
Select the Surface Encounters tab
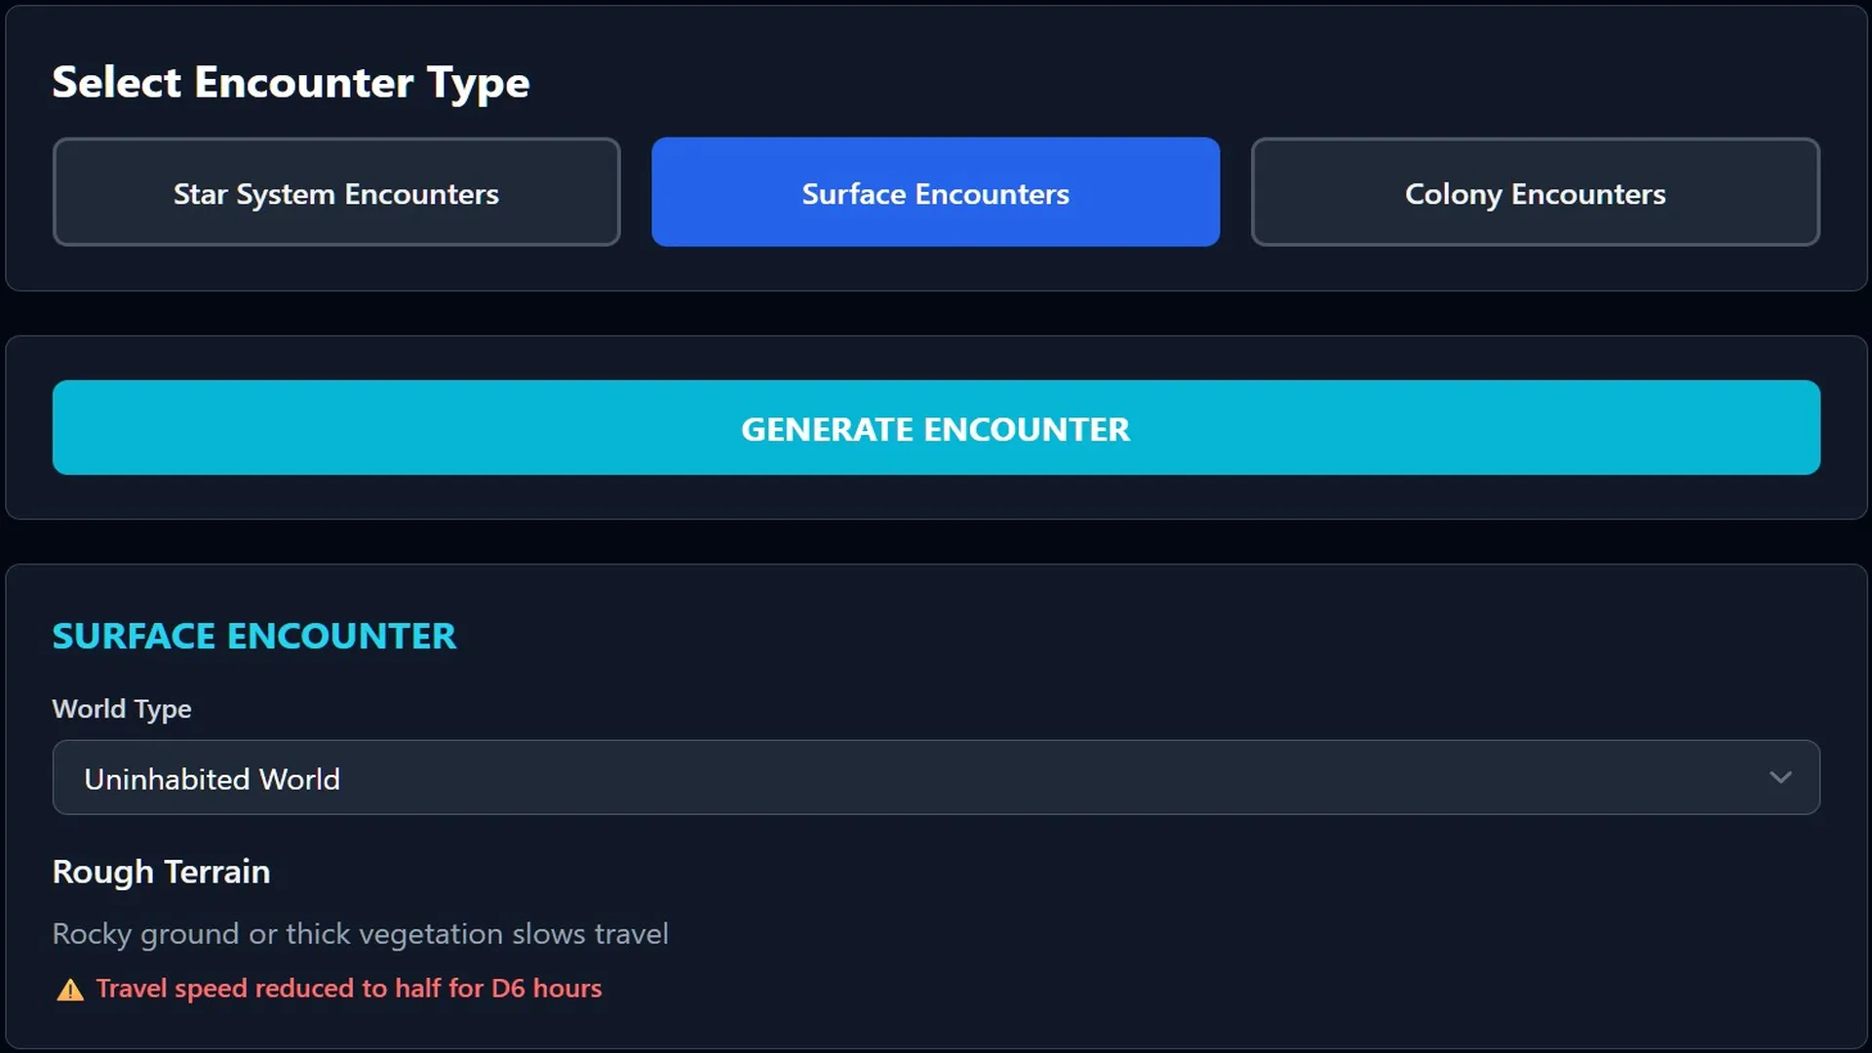(935, 192)
